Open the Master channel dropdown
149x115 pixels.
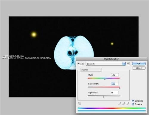tap(91, 70)
